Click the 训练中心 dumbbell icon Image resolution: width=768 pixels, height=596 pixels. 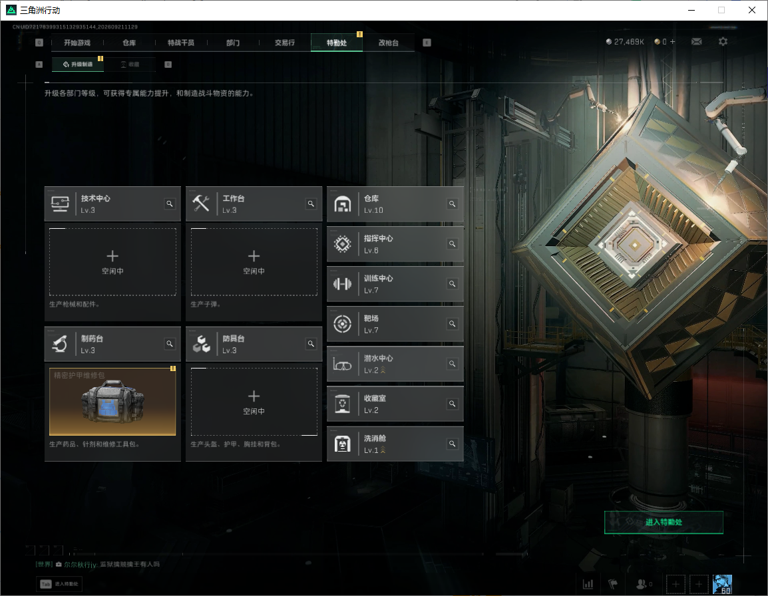pos(342,283)
